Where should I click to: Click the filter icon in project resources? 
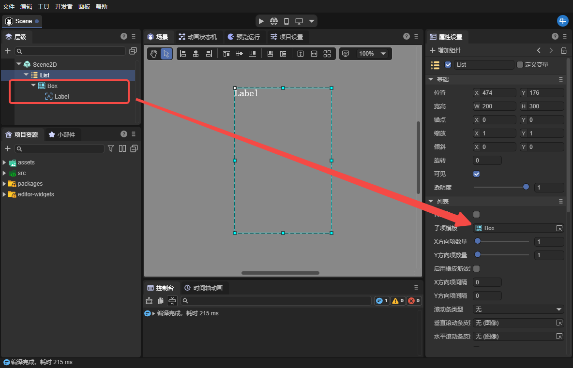[x=111, y=148]
